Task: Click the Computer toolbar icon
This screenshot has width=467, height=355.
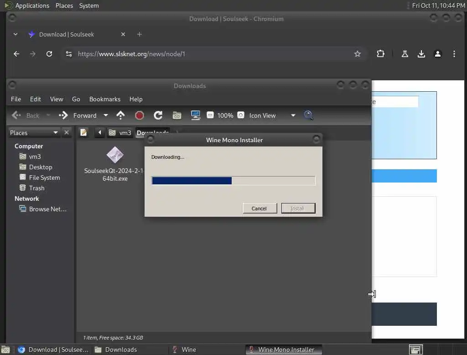Action: tap(196, 115)
